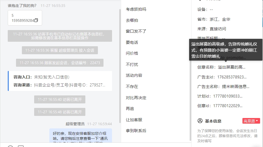Select quick reply 不存在
The width and height of the screenshot is (263, 147).
132,86
